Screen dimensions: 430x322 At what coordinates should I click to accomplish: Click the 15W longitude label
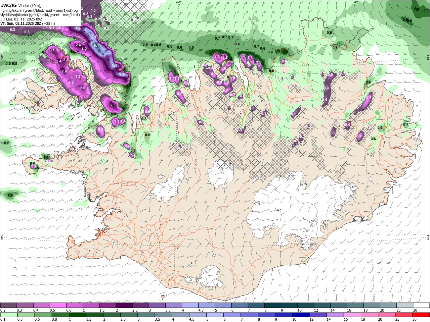356,2
